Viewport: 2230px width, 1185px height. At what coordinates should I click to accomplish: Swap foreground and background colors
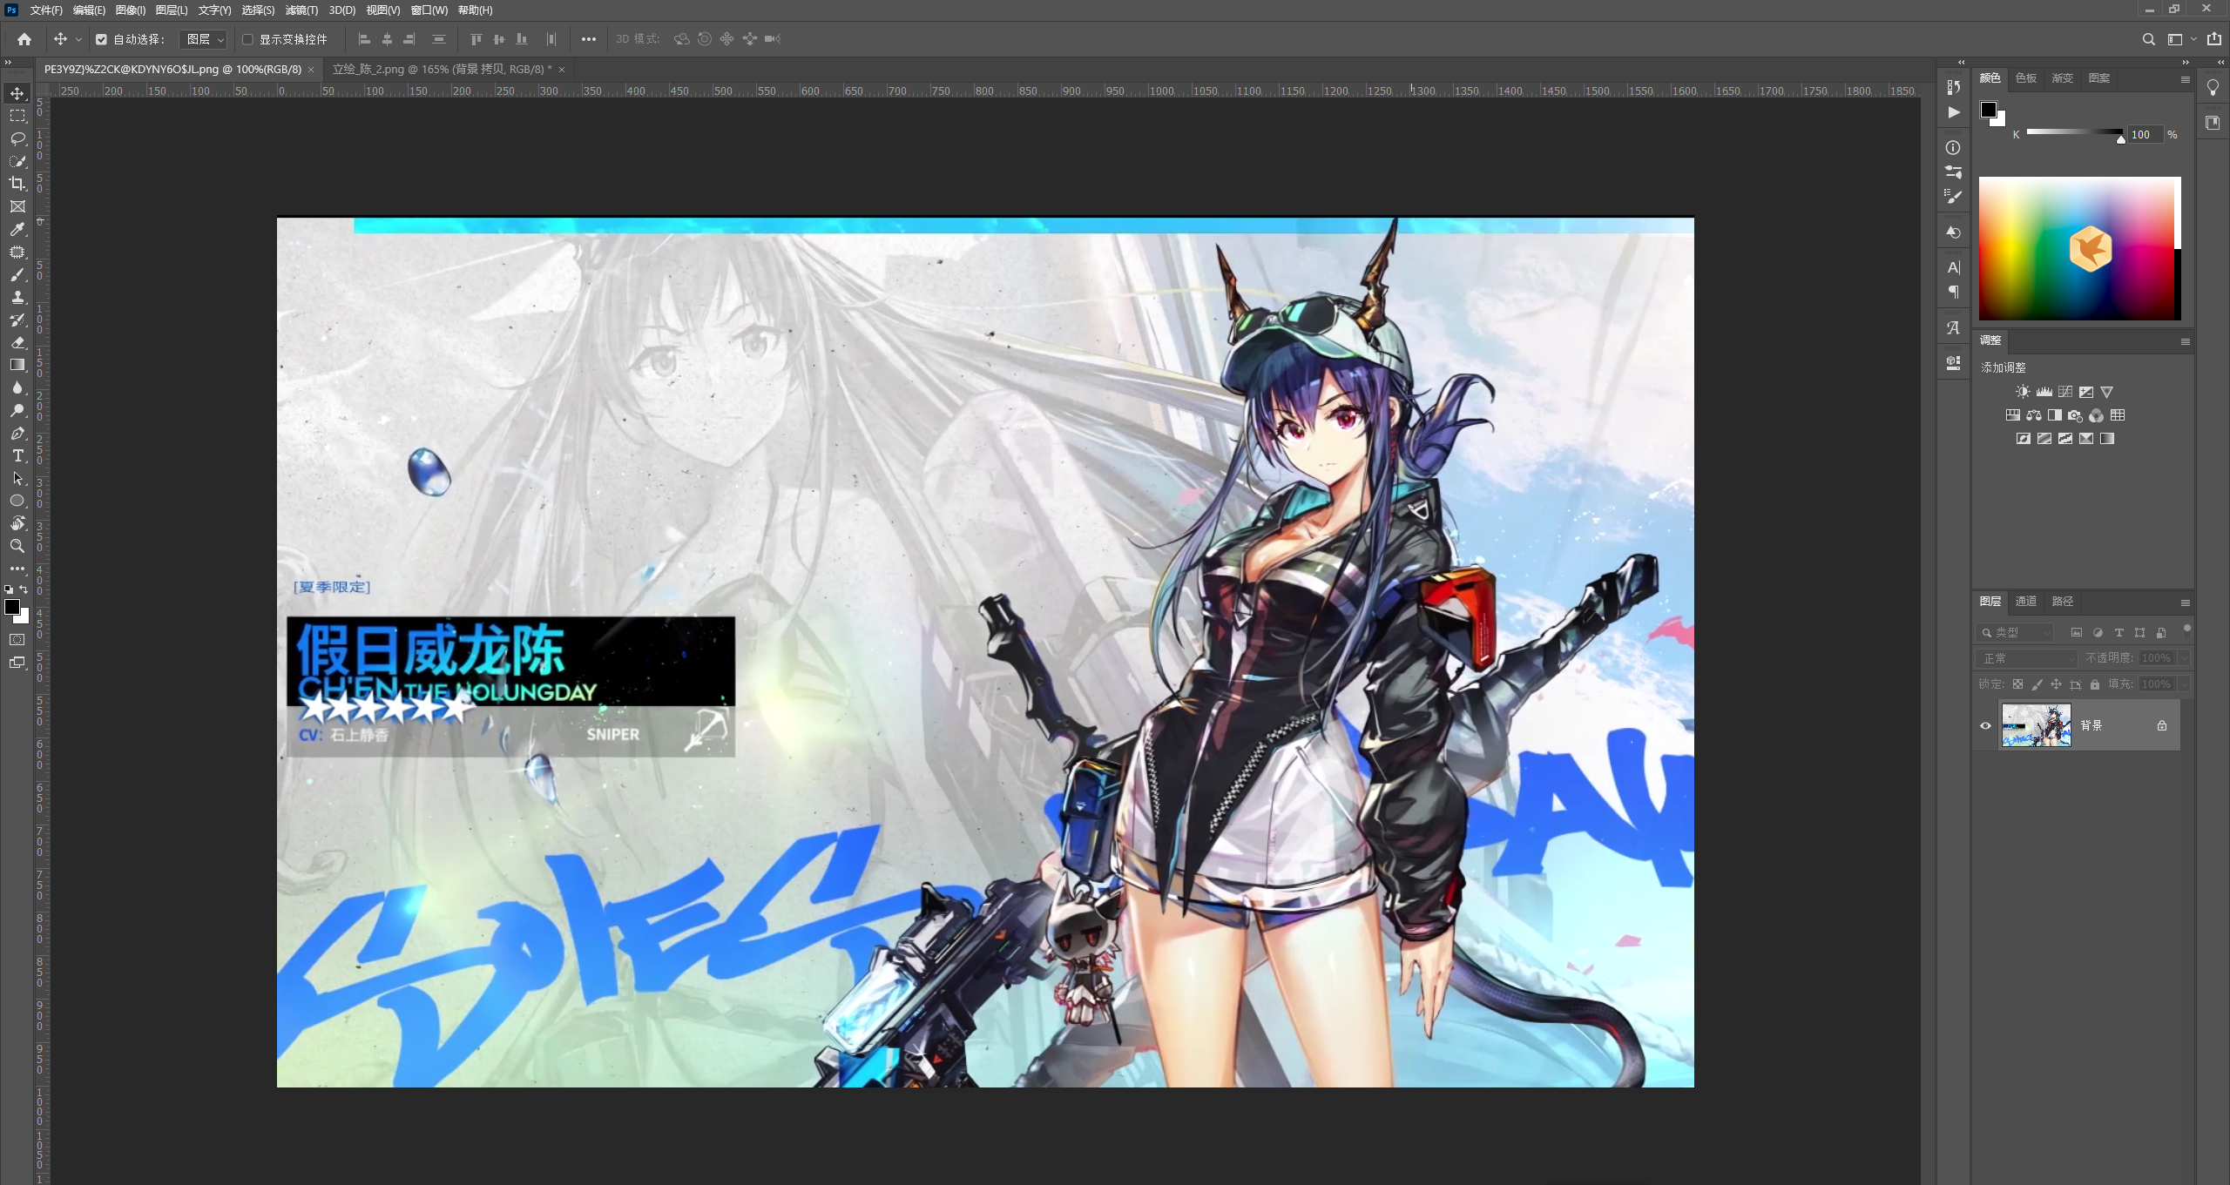pyautogui.click(x=24, y=589)
